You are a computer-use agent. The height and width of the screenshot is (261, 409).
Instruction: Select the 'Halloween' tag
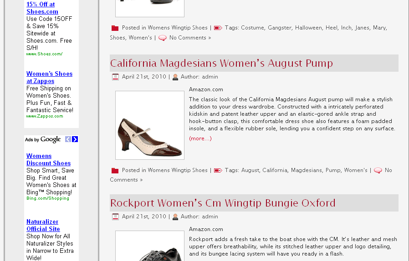tap(308, 28)
